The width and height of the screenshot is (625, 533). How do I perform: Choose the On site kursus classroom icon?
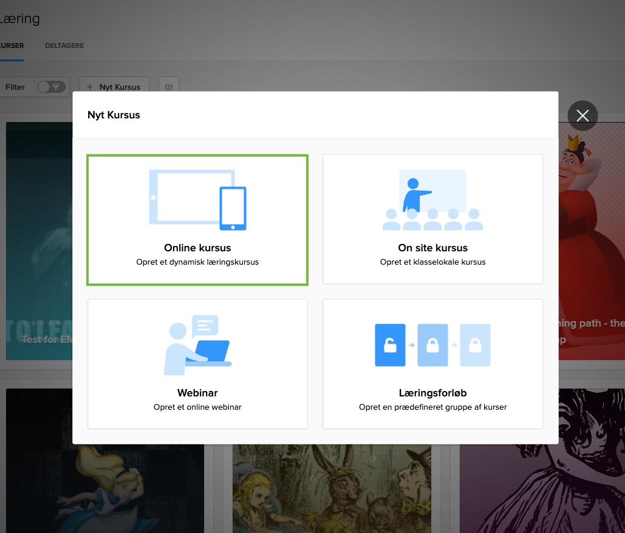pyautogui.click(x=432, y=200)
